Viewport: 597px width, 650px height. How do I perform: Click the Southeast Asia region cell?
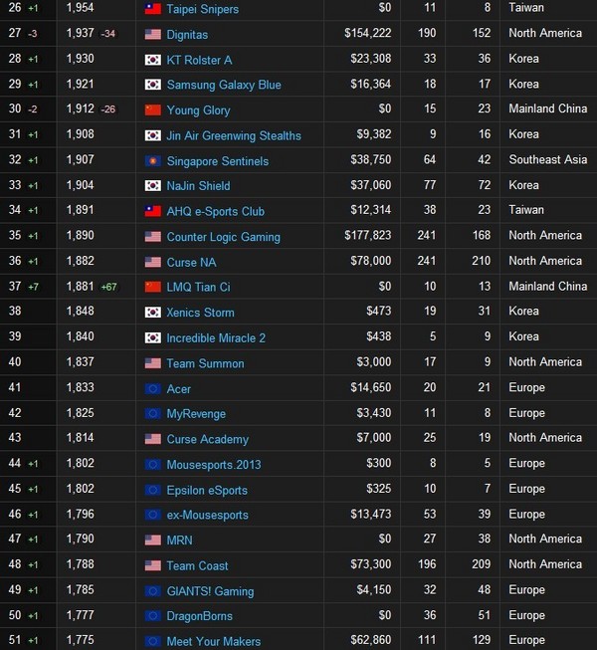point(549,161)
